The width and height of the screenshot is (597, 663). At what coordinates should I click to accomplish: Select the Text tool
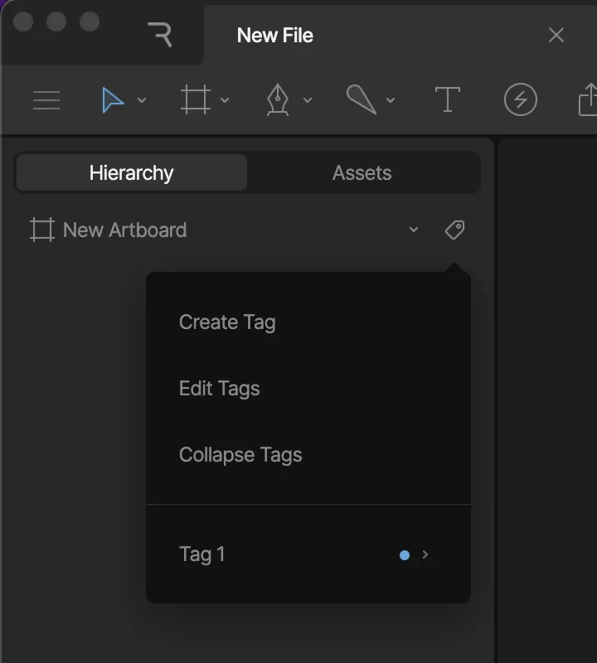pos(447,99)
